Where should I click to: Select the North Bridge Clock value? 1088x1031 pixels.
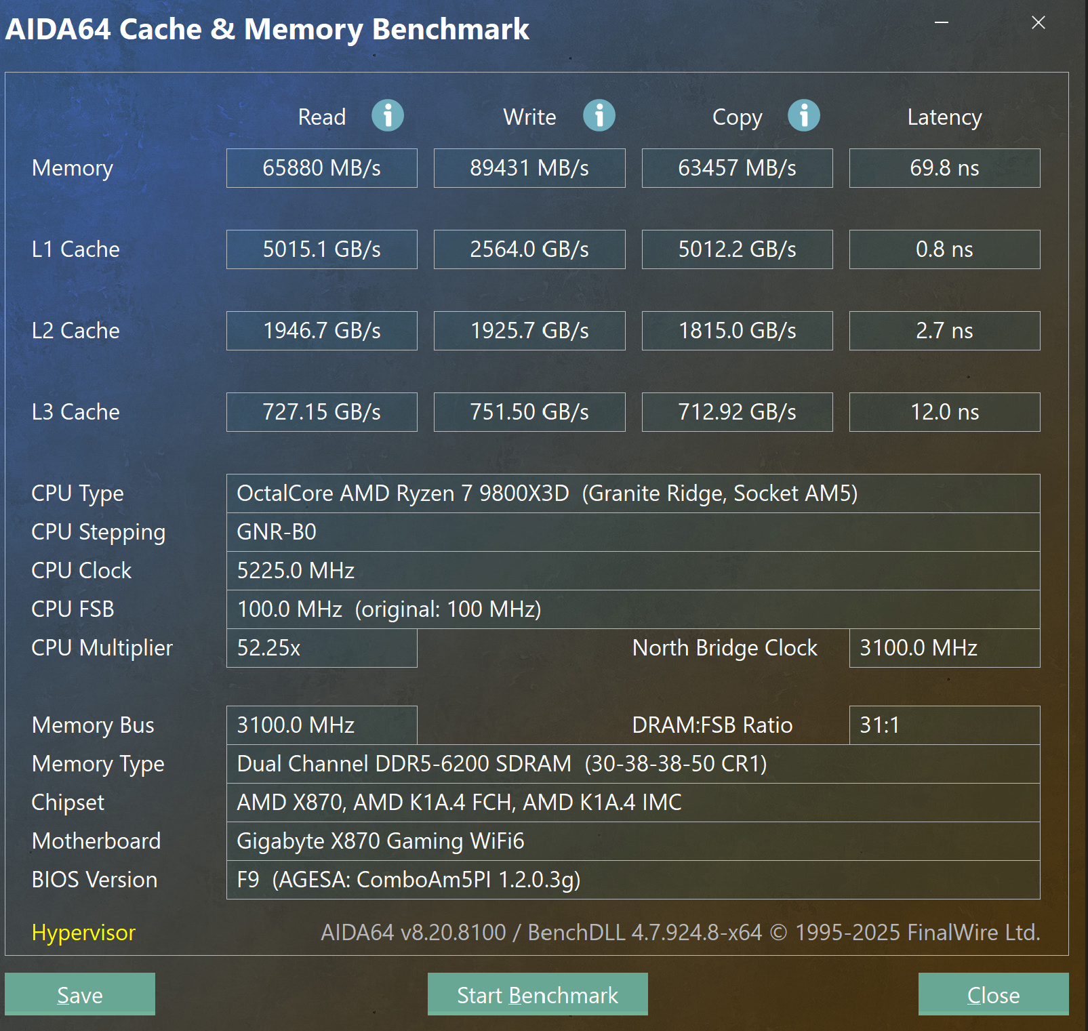[944, 648]
